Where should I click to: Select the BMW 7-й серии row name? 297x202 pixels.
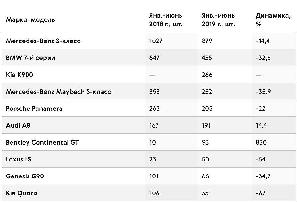30,58
